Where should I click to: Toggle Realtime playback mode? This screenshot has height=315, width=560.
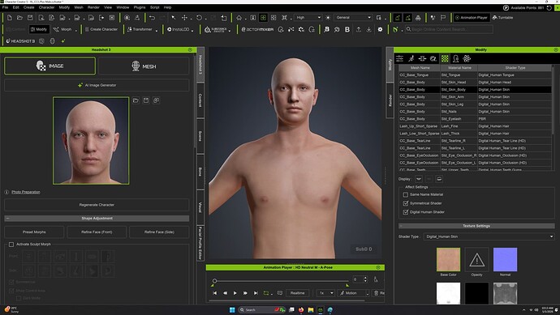click(298, 293)
